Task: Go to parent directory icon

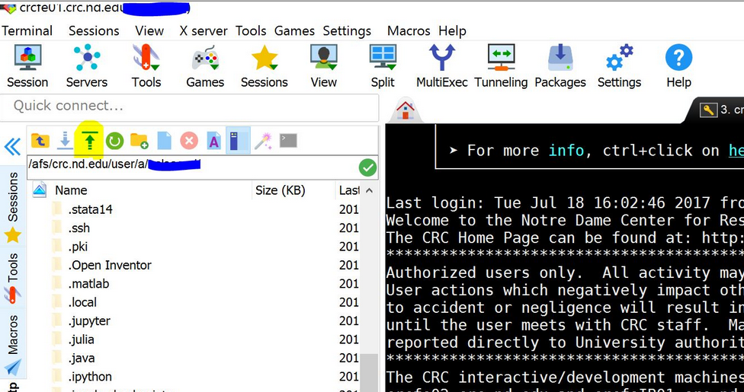Action: coord(40,141)
